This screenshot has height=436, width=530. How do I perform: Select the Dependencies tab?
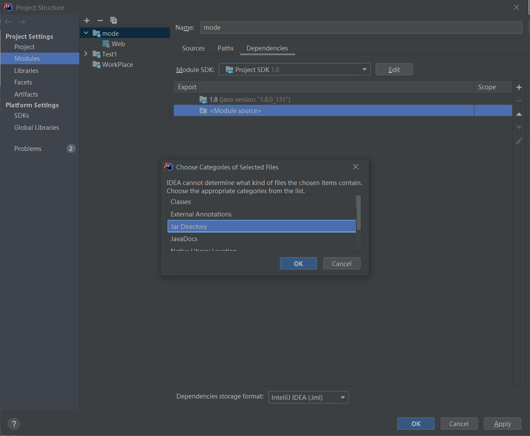(x=267, y=48)
